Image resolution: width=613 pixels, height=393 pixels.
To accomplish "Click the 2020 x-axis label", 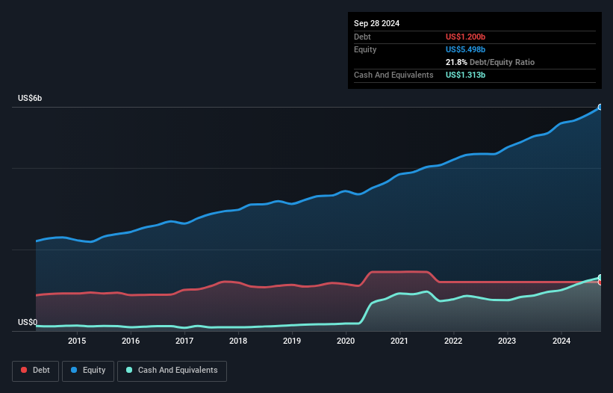I will coord(346,341).
